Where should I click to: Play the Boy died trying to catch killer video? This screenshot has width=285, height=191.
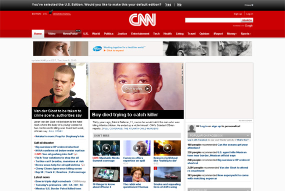[x=136, y=89]
